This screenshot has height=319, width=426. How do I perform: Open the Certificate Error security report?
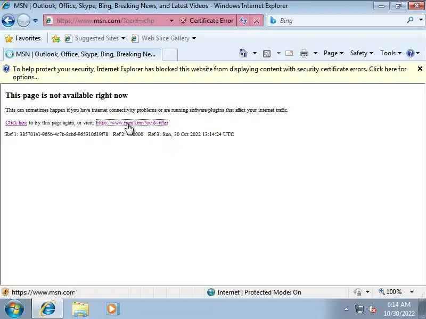[x=206, y=21]
